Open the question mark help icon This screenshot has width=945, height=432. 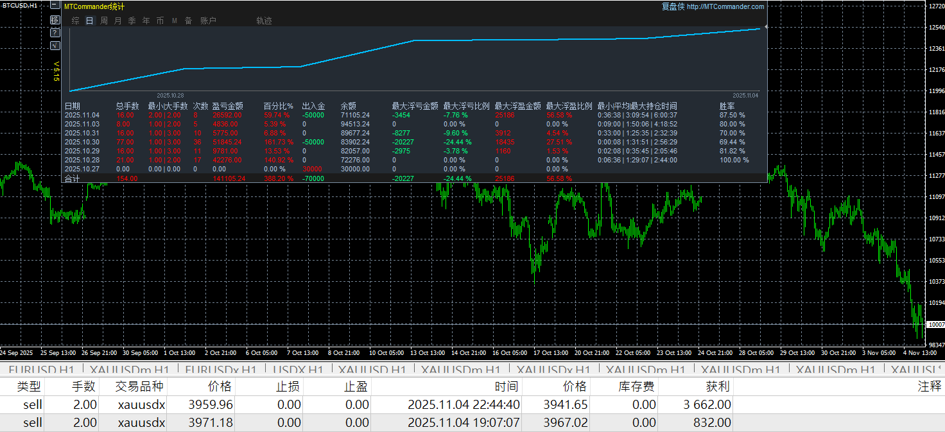[55, 32]
